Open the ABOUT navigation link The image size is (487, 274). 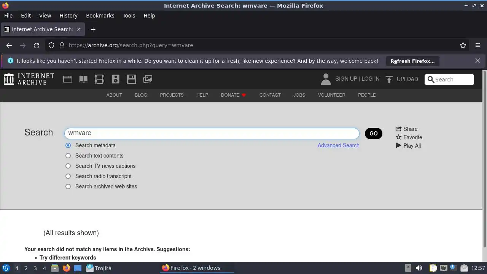[114, 95]
